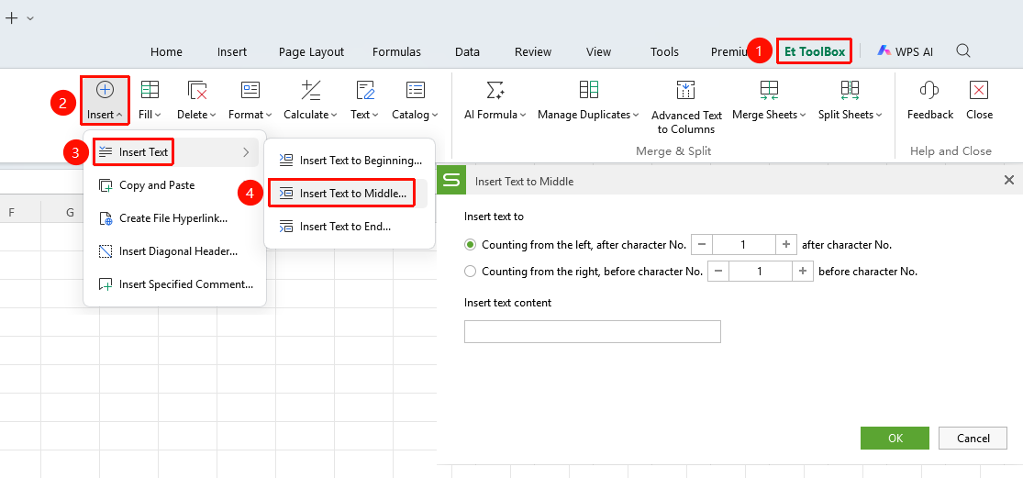Click the new tab plus icon
Viewport: 1023px width, 478px height.
coord(11,18)
